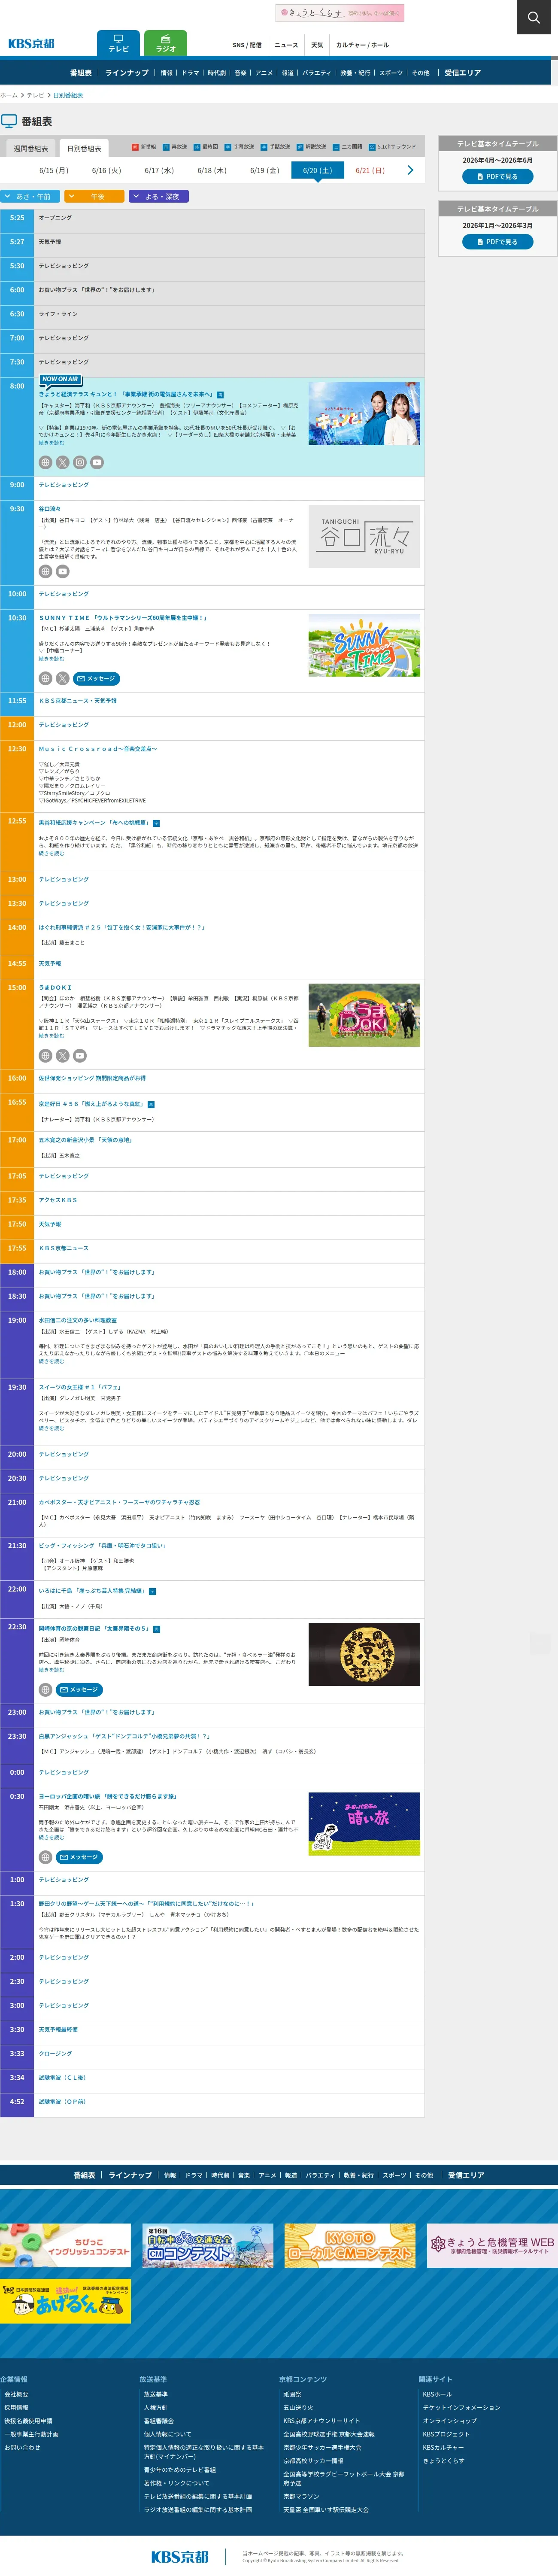Select date 6/17 (水)
The height and width of the screenshot is (2576, 558).
159,171
